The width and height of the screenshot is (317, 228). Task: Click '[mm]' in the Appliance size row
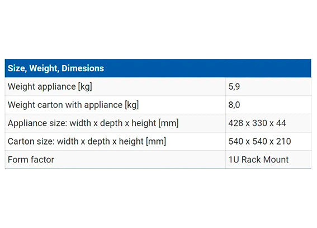(x=168, y=123)
